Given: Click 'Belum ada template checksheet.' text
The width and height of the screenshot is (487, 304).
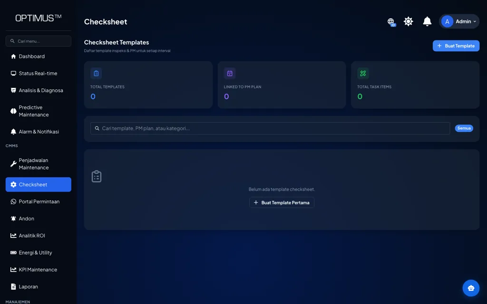Looking at the screenshot, I should pyautogui.click(x=282, y=189).
